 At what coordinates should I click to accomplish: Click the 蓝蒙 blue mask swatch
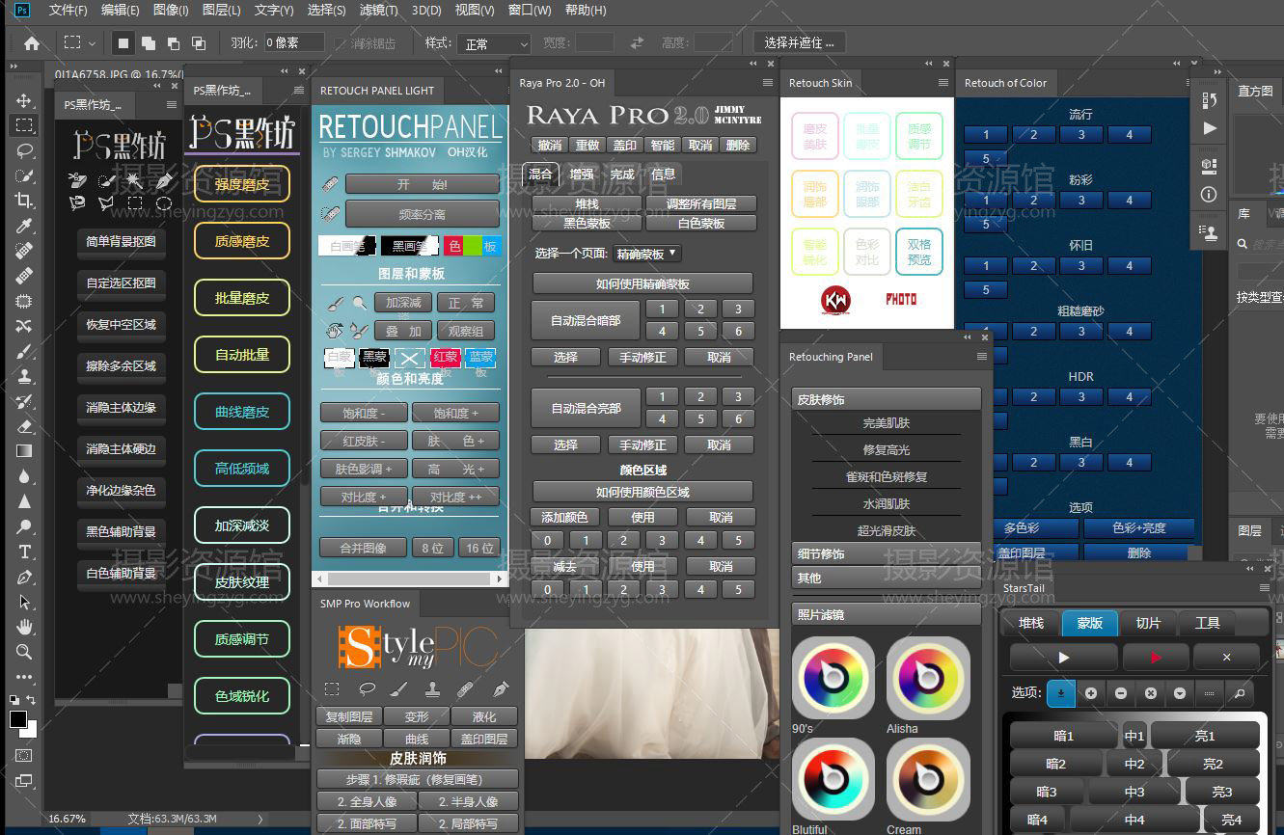click(480, 358)
